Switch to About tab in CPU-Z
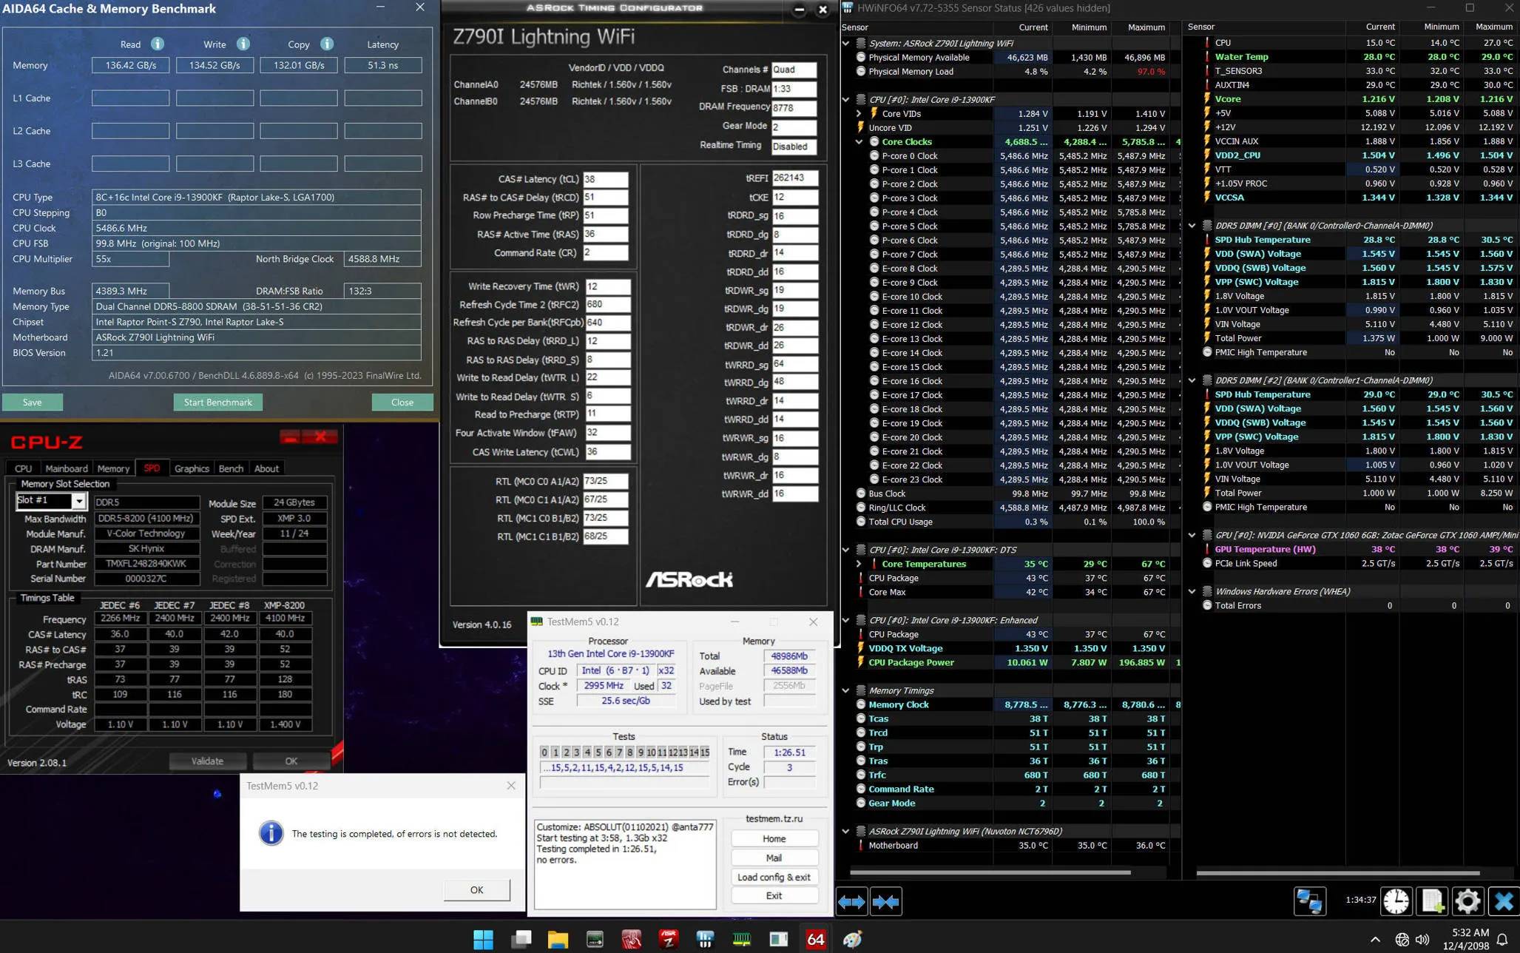Screen dimensions: 1520x953 pos(266,468)
